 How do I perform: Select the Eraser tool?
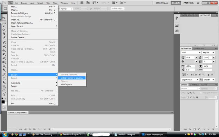4,58
